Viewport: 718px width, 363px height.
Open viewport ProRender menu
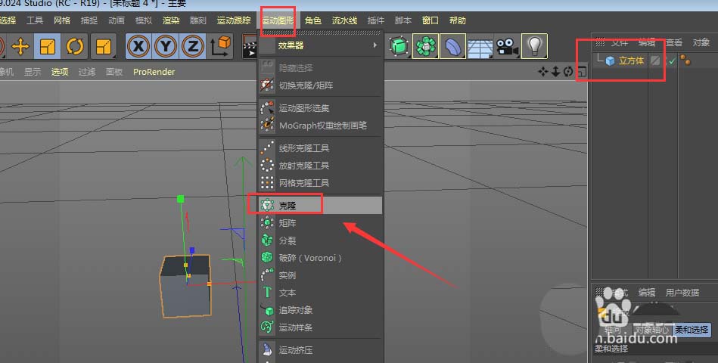(x=154, y=72)
